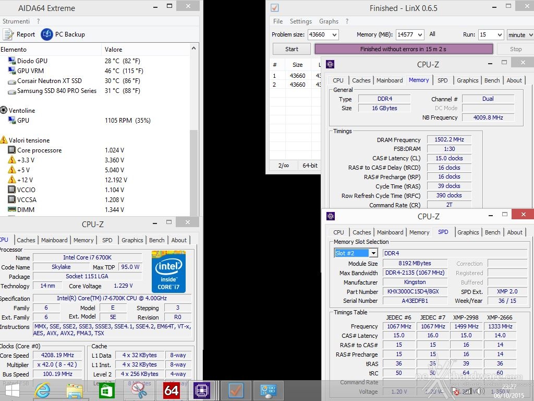
Task: Open Memory tab in CPU-Z SPD window
Action: (419, 232)
